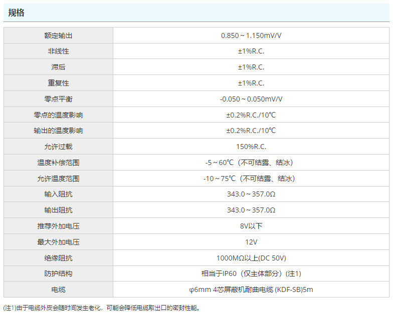
Task: Select the 输出的温度影响 label
Action: point(58,130)
